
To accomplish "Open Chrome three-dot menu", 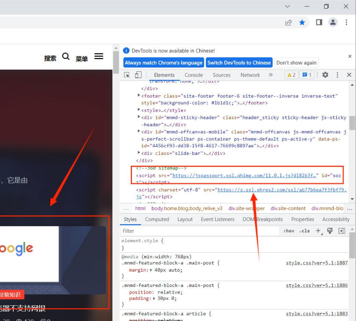I will [346, 22].
